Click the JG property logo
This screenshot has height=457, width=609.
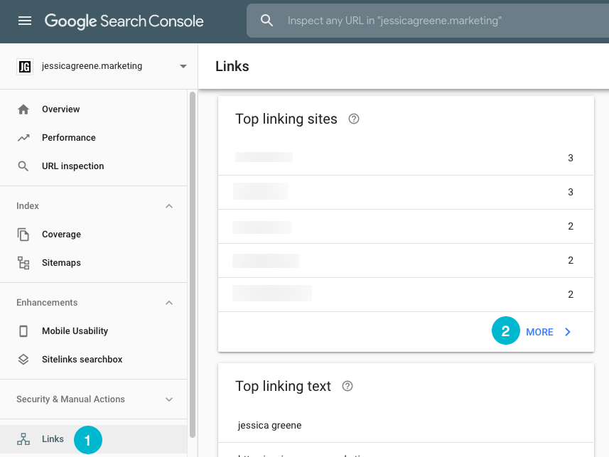coord(25,66)
